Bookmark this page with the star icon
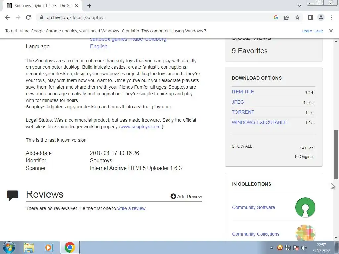Image resolution: width=339 pixels, height=254 pixels. [297, 17]
